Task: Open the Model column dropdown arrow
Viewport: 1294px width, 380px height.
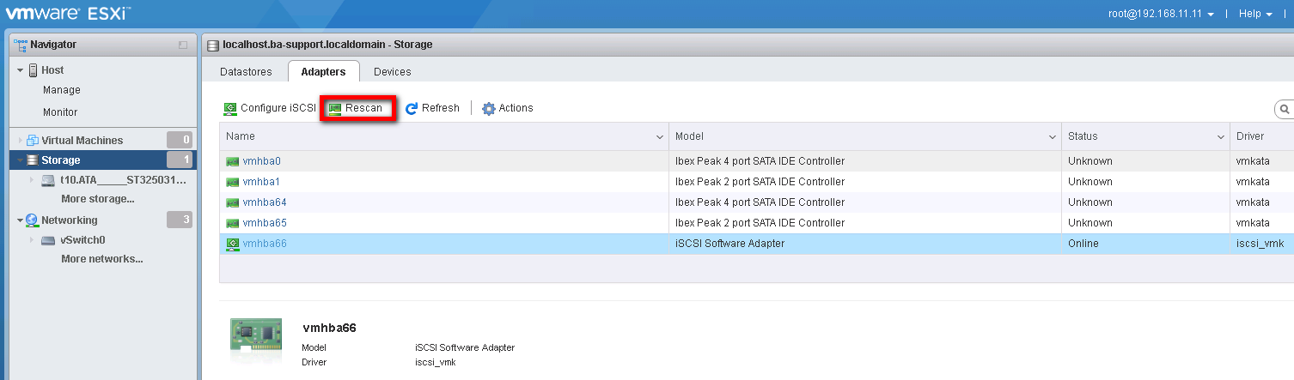Action: [x=1053, y=137]
